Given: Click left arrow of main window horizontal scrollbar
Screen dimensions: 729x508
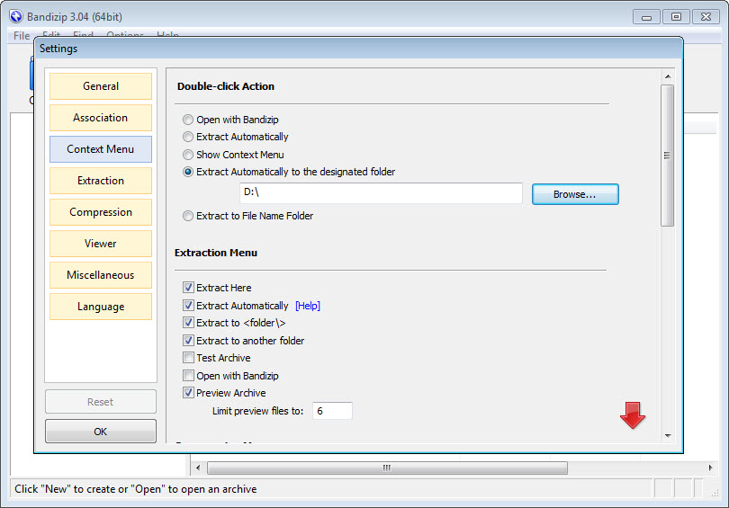Looking at the screenshot, I should 198,468.
